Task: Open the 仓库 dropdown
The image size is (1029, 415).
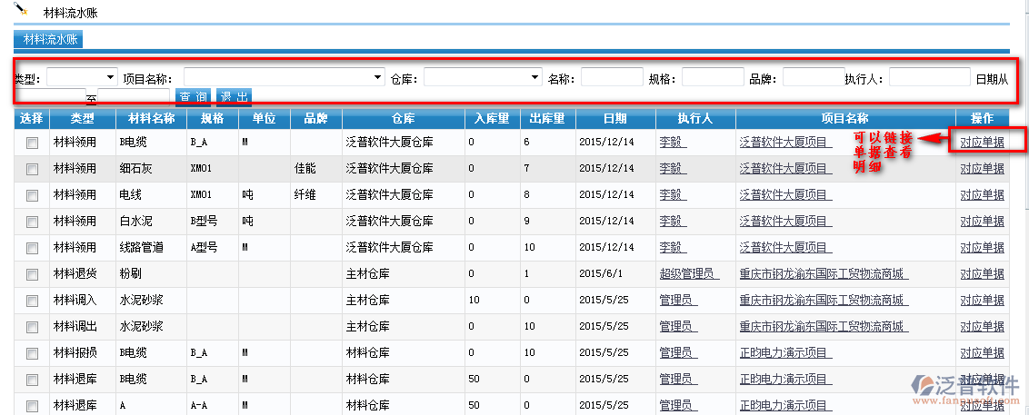Action: click(483, 78)
